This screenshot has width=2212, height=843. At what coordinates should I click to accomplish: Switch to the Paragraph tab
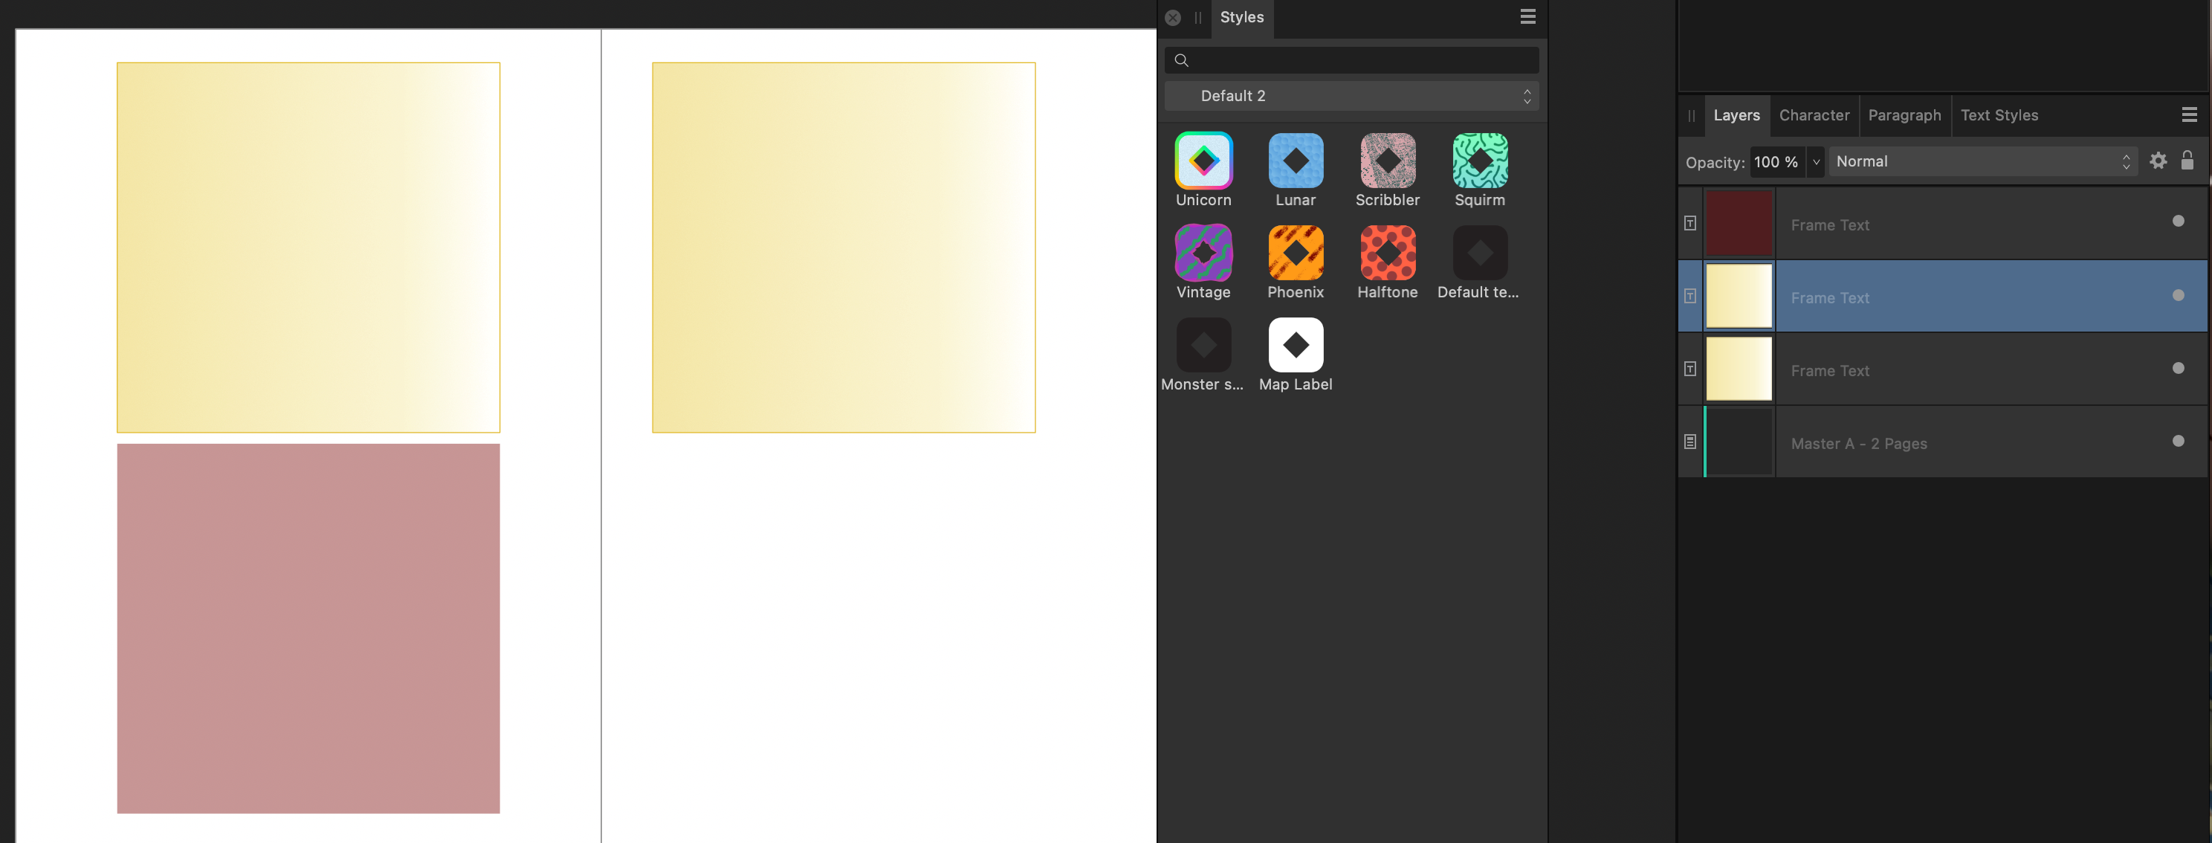(1904, 115)
